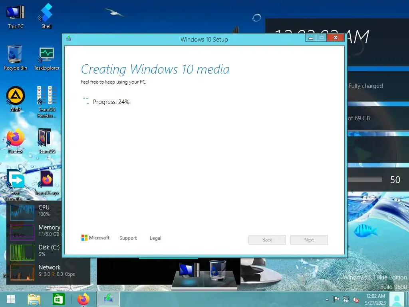Open File Explorer from the taskbar
This screenshot has height=307, width=409.
[34, 299]
